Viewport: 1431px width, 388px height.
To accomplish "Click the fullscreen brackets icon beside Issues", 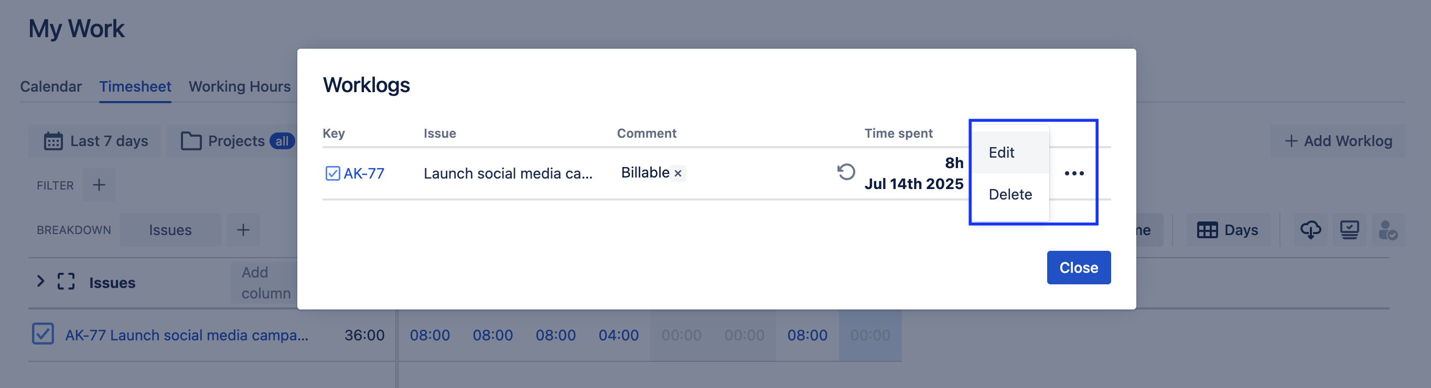I will 66,282.
